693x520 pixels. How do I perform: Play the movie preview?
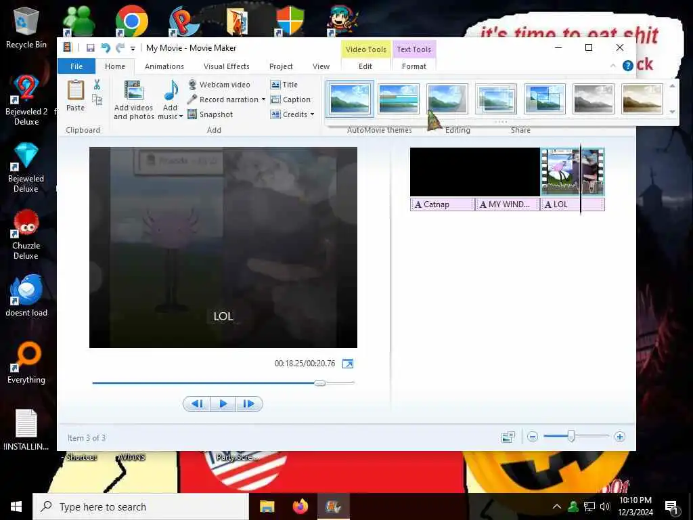[223, 404]
